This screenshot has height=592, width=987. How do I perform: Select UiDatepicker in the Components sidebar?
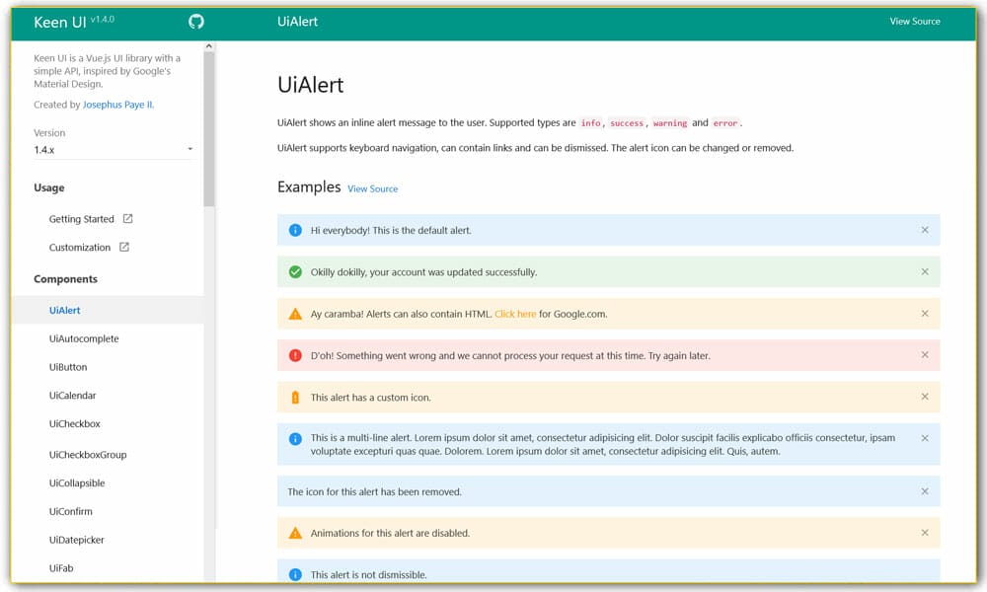pos(78,540)
